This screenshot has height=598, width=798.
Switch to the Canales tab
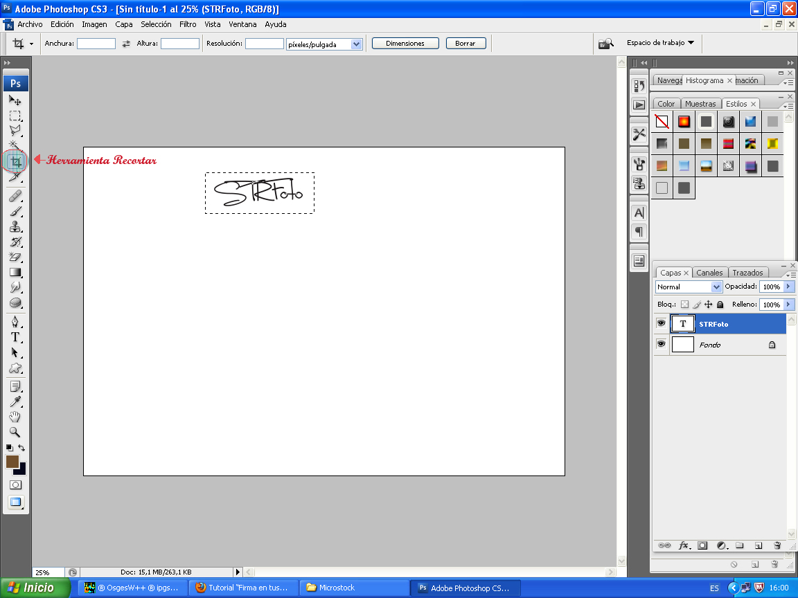709,273
